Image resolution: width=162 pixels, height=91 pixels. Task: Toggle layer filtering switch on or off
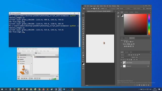click(x=139, y=55)
